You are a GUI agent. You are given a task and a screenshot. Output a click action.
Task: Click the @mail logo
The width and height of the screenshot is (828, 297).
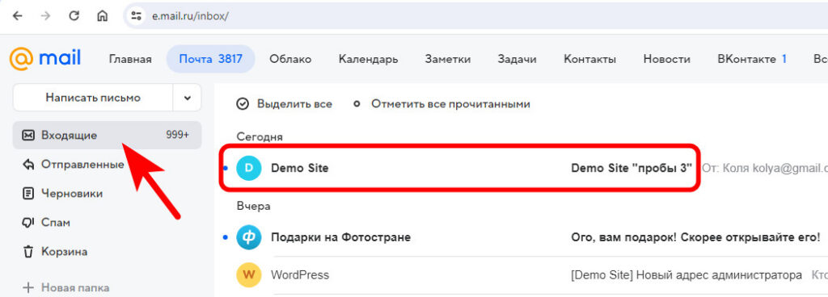(x=45, y=58)
